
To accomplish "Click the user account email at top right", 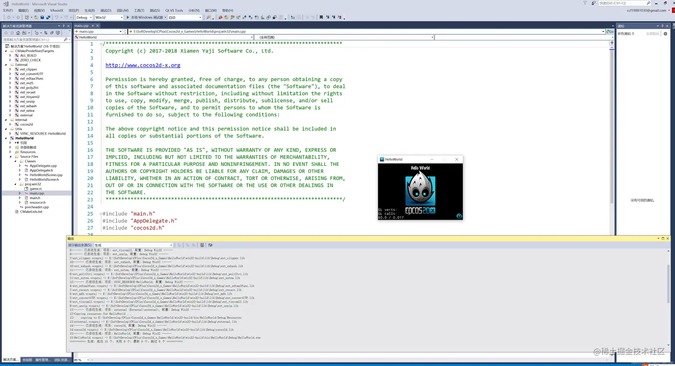I will click(x=646, y=10).
